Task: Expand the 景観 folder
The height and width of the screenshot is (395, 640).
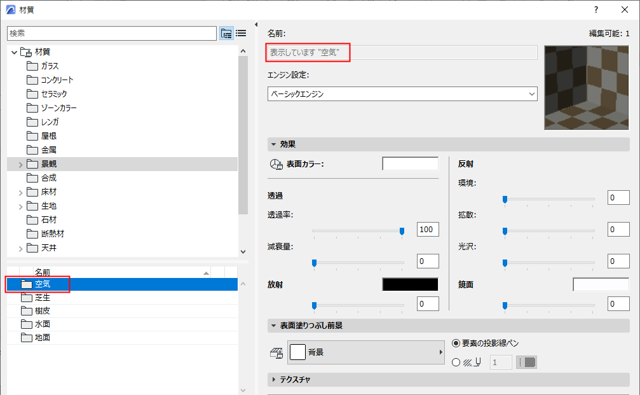Action: point(20,165)
